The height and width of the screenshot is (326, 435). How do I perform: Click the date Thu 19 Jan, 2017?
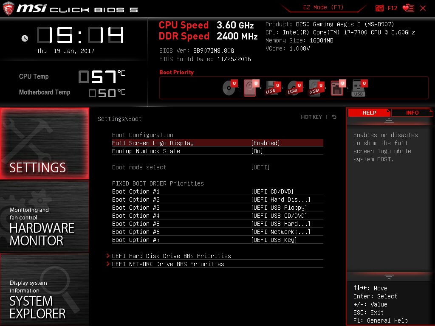65,51
